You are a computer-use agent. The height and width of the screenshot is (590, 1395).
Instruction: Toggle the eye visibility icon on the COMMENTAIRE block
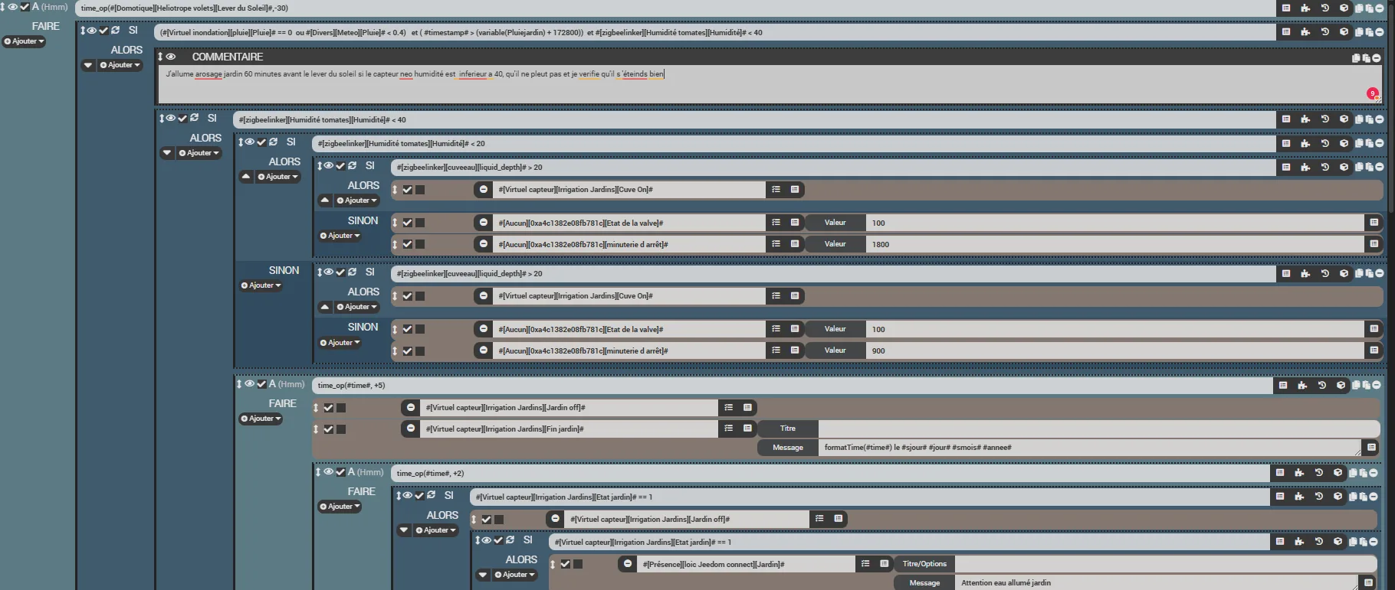(x=171, y=57)
